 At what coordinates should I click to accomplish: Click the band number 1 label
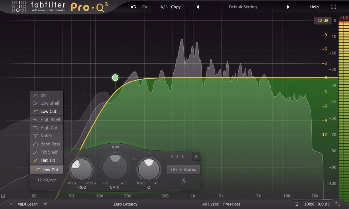[x=177, y=156]
